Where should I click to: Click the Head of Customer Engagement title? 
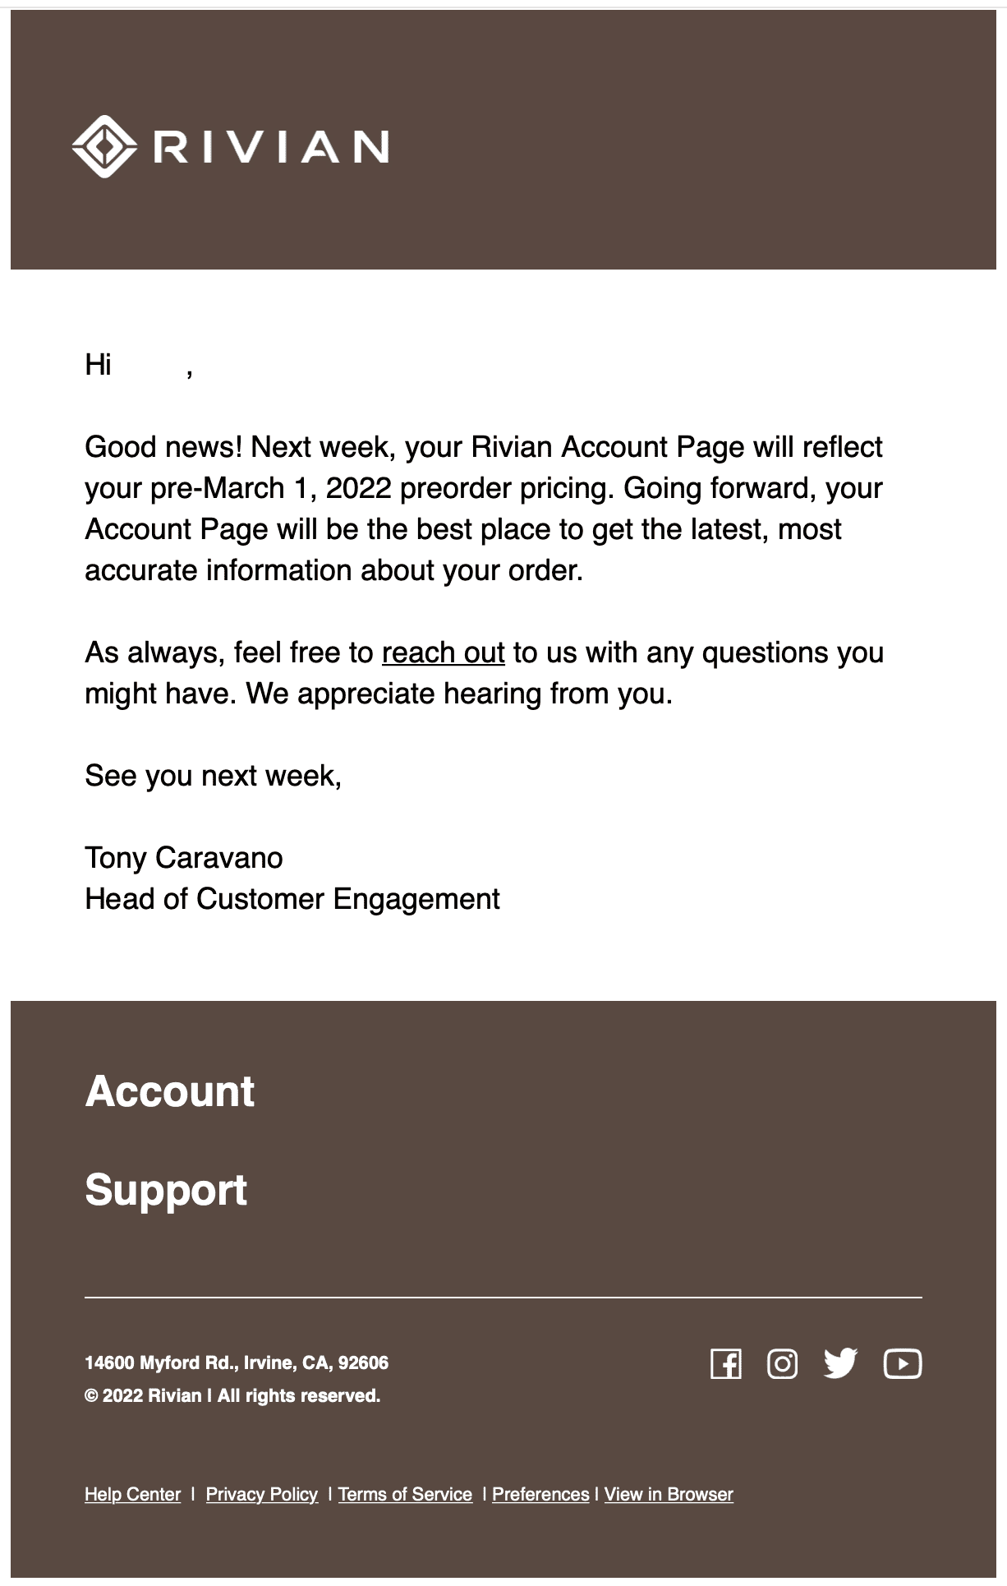click(292, 899)
